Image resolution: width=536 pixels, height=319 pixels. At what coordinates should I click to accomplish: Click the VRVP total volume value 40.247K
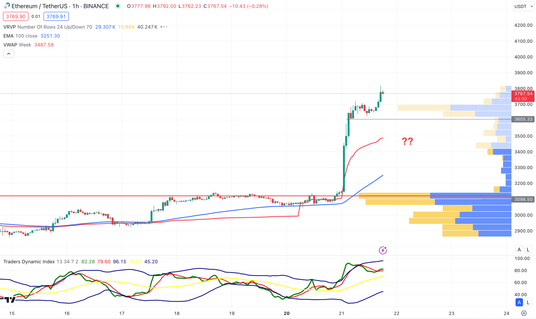pyautogui.click(x=147, y=27)
